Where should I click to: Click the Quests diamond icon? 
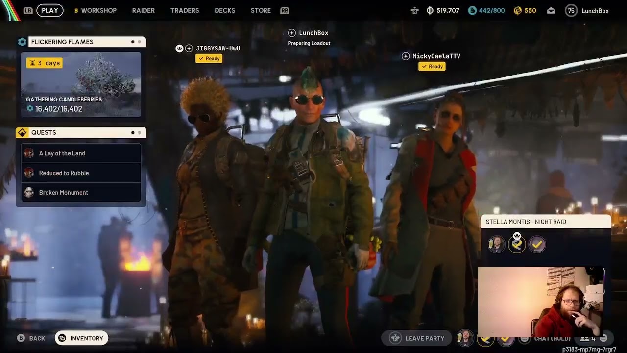pos(22,133)
